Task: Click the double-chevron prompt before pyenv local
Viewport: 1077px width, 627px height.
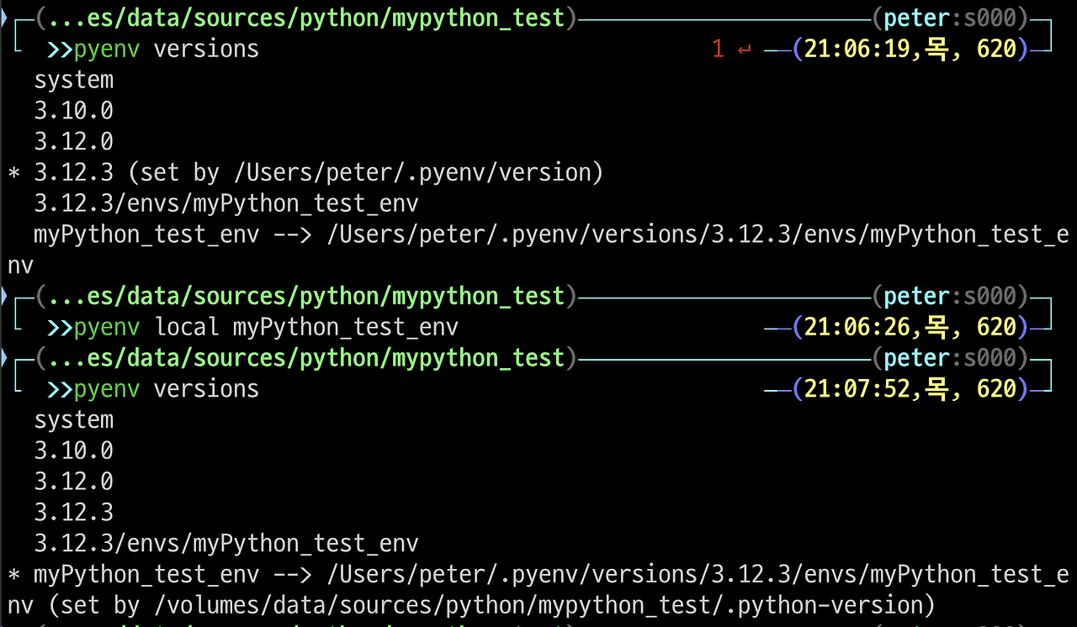Action: 60,328
